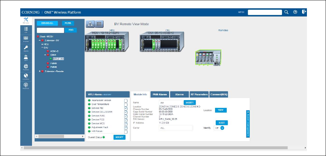Click the CORNING logo in header

click(x=30, y=12)
